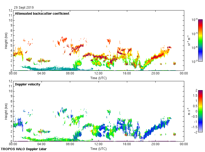Click the 10⁻⁷ label at the backscatter colorbar's bottom

point(194,62)
